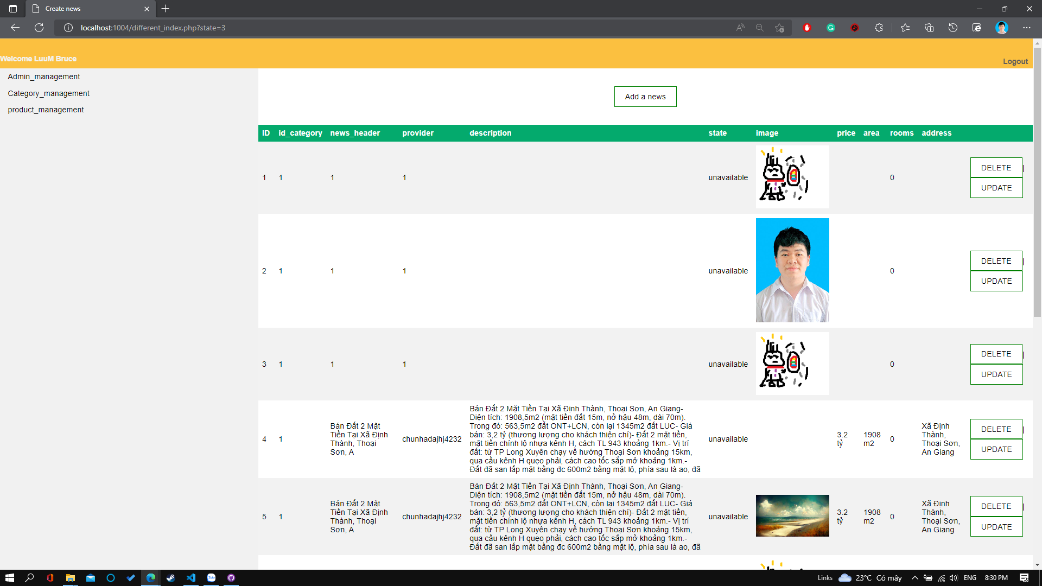This screenshot has width=1042, height=586.
Task: Go back using browser back arrow
Action: pos(15,28)
